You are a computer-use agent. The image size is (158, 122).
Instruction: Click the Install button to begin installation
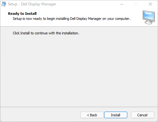[x=116, y=115]
